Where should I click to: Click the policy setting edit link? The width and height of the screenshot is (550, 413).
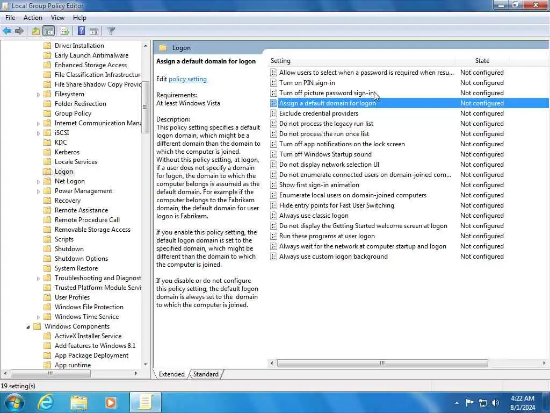tap(188, 79)
